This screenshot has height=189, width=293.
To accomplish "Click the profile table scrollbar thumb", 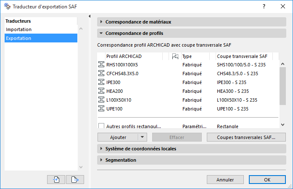I will pos(283,86).
